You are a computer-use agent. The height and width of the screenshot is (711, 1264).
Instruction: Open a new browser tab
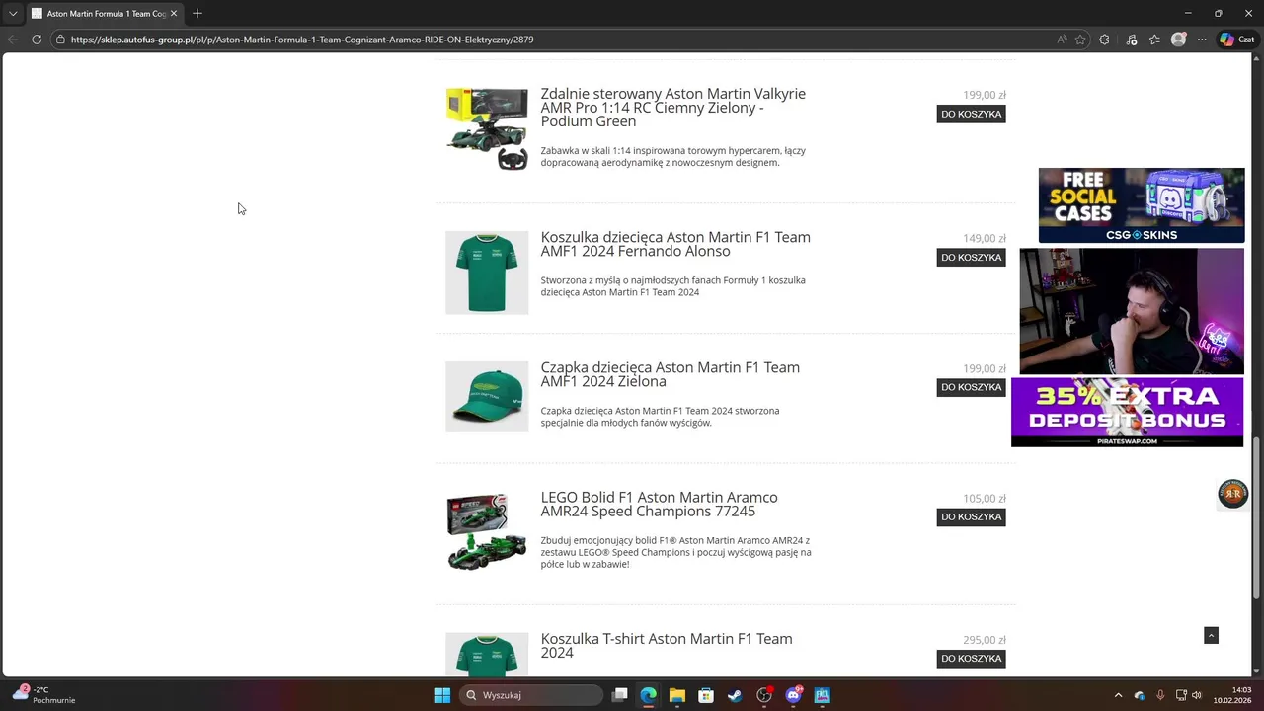pos(197,14)
